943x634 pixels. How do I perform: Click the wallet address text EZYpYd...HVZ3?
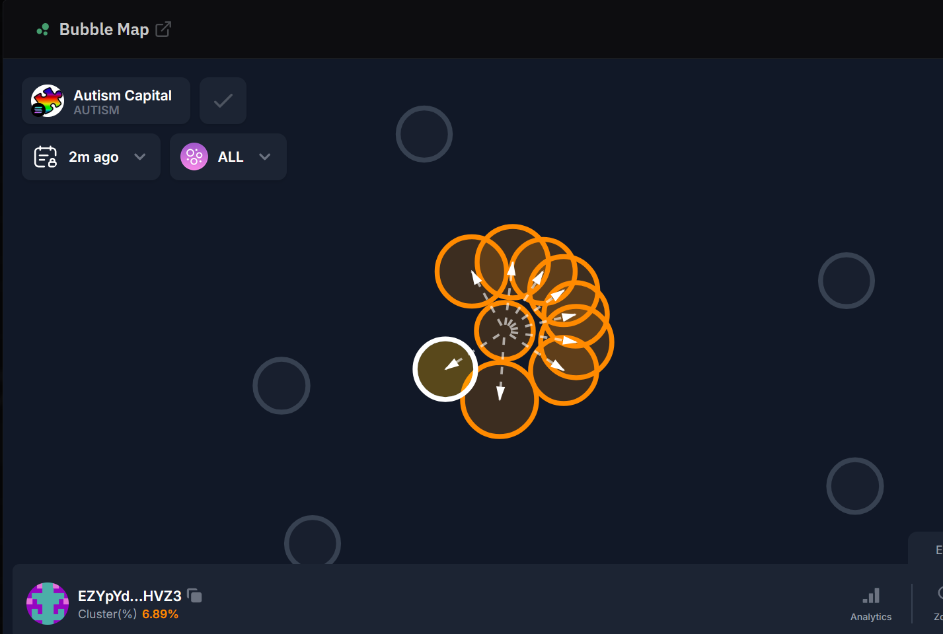click(x=130, y=596)
